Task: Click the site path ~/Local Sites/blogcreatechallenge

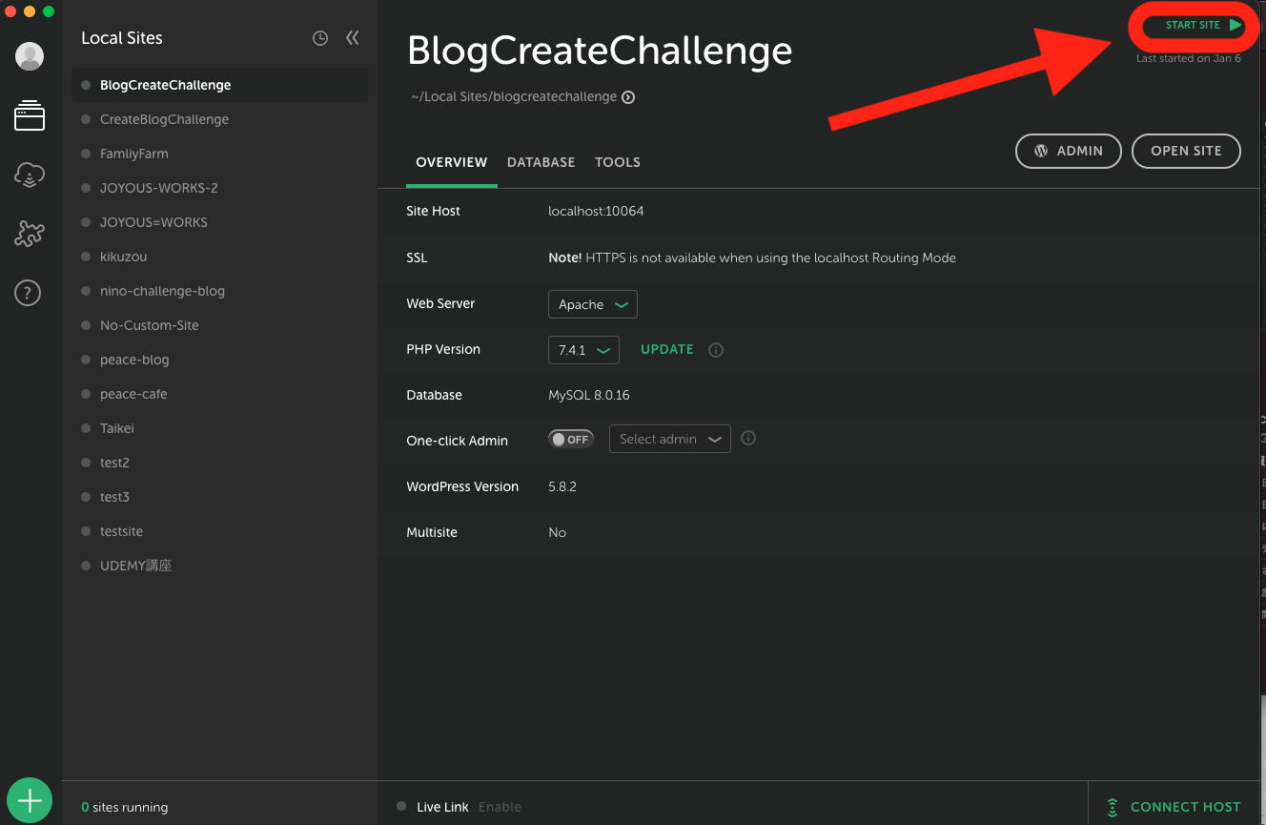Action: click(512, 97)
